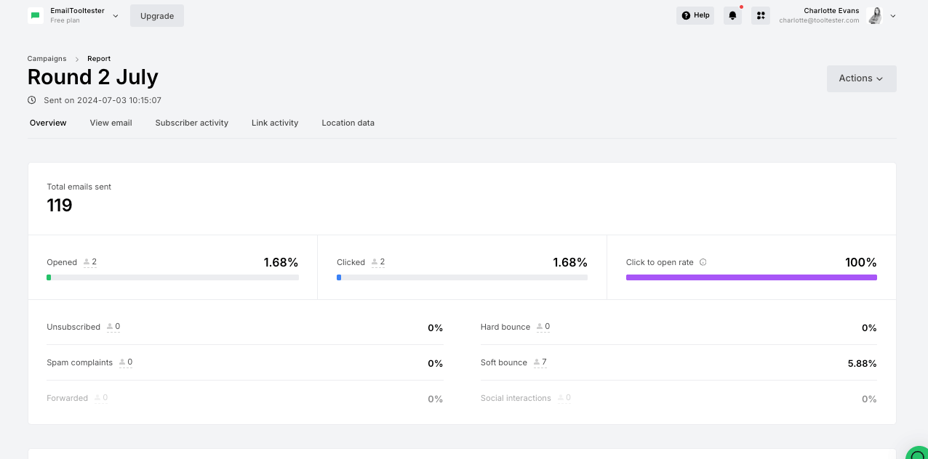Screen dimensions: 928x459
Task: Click the Unsubscribed subscriber count icon
Action: (110, 327)
